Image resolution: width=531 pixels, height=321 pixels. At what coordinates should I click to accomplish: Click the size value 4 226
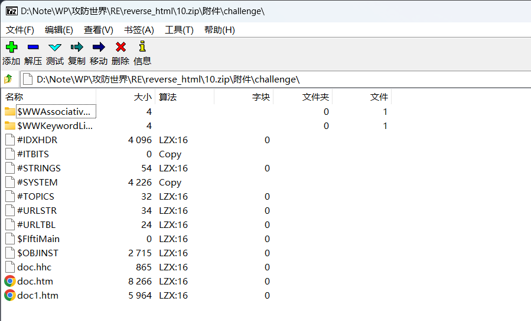coord(140,182)
